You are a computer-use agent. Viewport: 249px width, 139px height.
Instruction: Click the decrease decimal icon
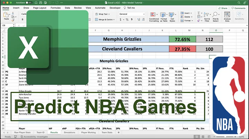(x=143, y=20)
